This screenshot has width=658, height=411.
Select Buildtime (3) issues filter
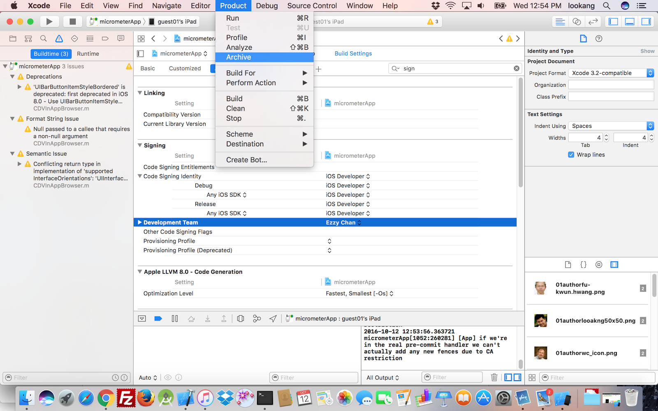pyautogui.click(x=51, y=54)
